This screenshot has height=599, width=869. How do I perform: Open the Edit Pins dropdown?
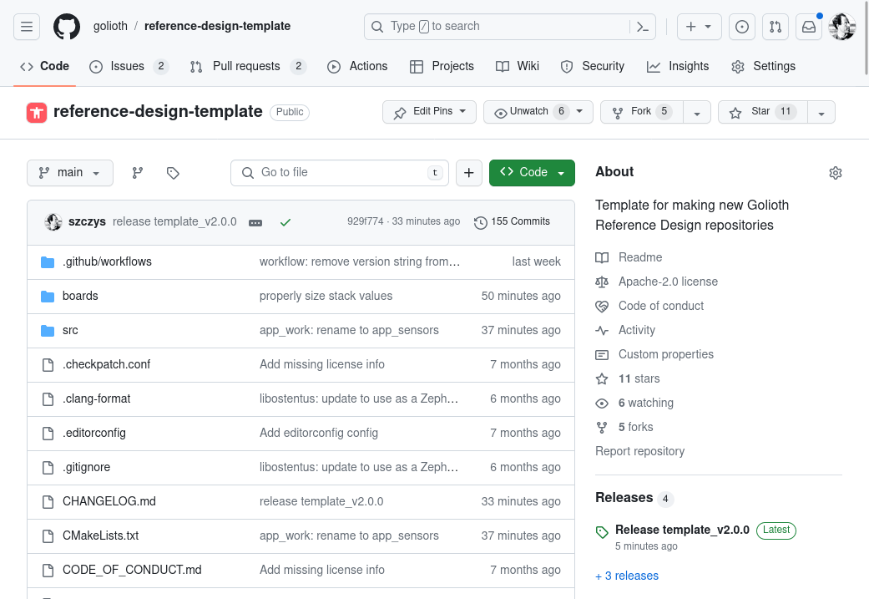pos(430,112)
